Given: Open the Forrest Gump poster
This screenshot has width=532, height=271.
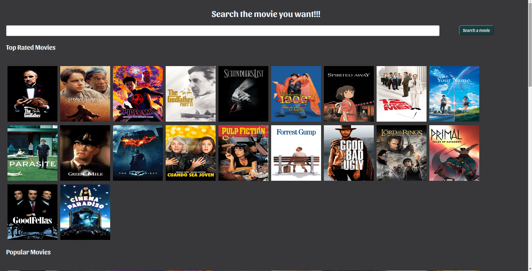Looking at the screenshot, I should pos(296,153).
